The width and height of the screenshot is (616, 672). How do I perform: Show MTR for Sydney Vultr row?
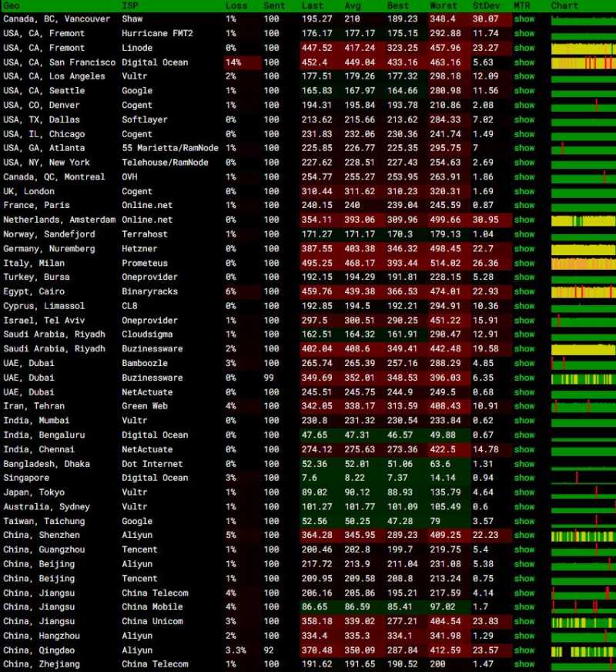524,506
